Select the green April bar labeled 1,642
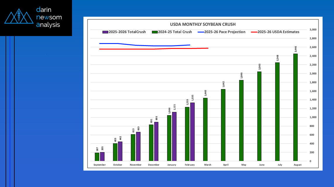This screenshot has height=187, width=334. 223,125
